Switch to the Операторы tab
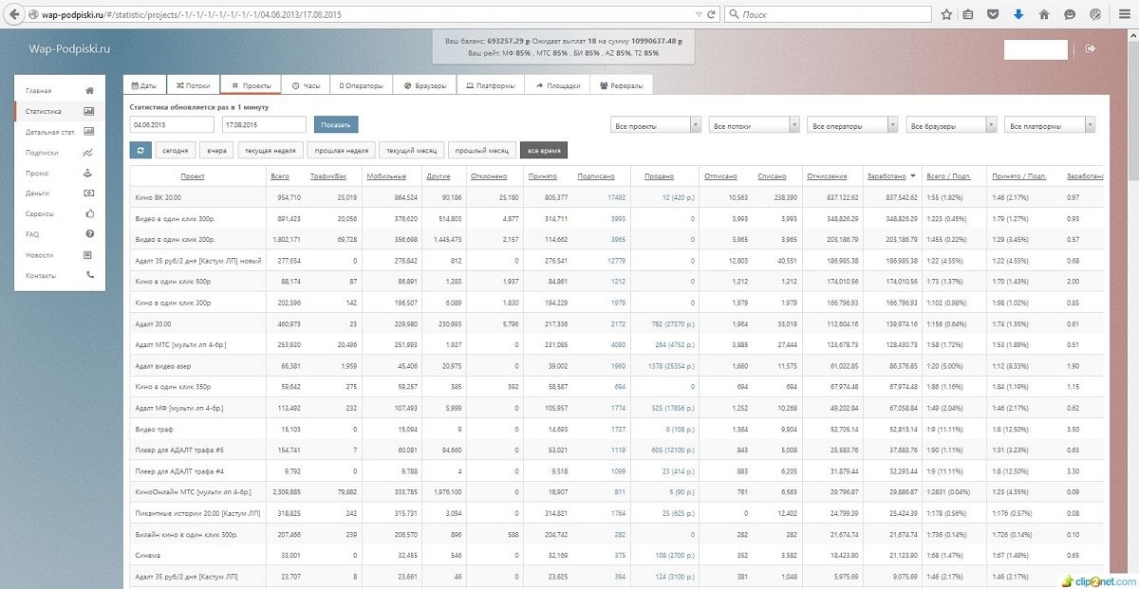The width and height of the screenshot is (1139, 589). point(362,85)
